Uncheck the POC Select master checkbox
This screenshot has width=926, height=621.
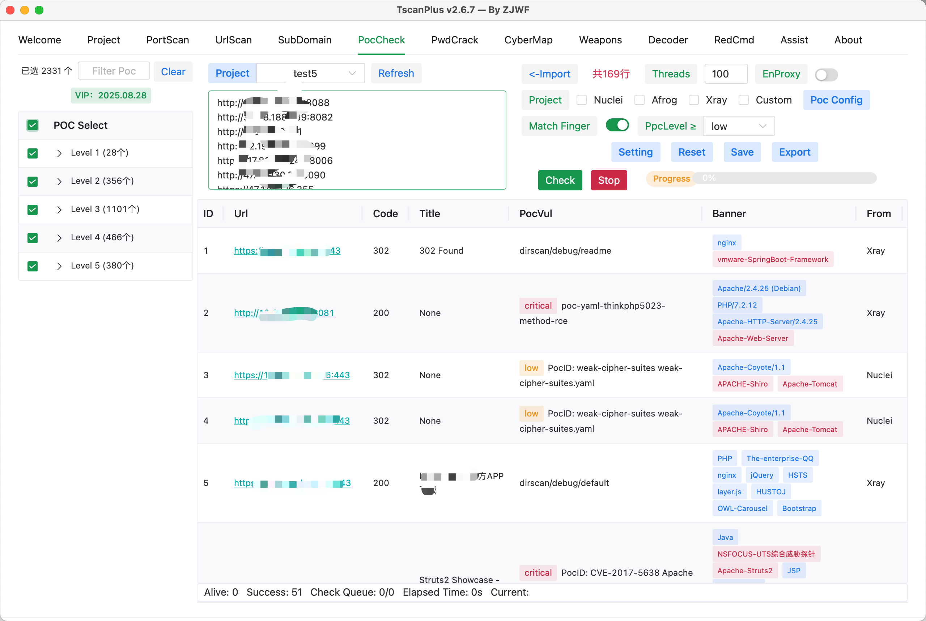pos(33,126)
